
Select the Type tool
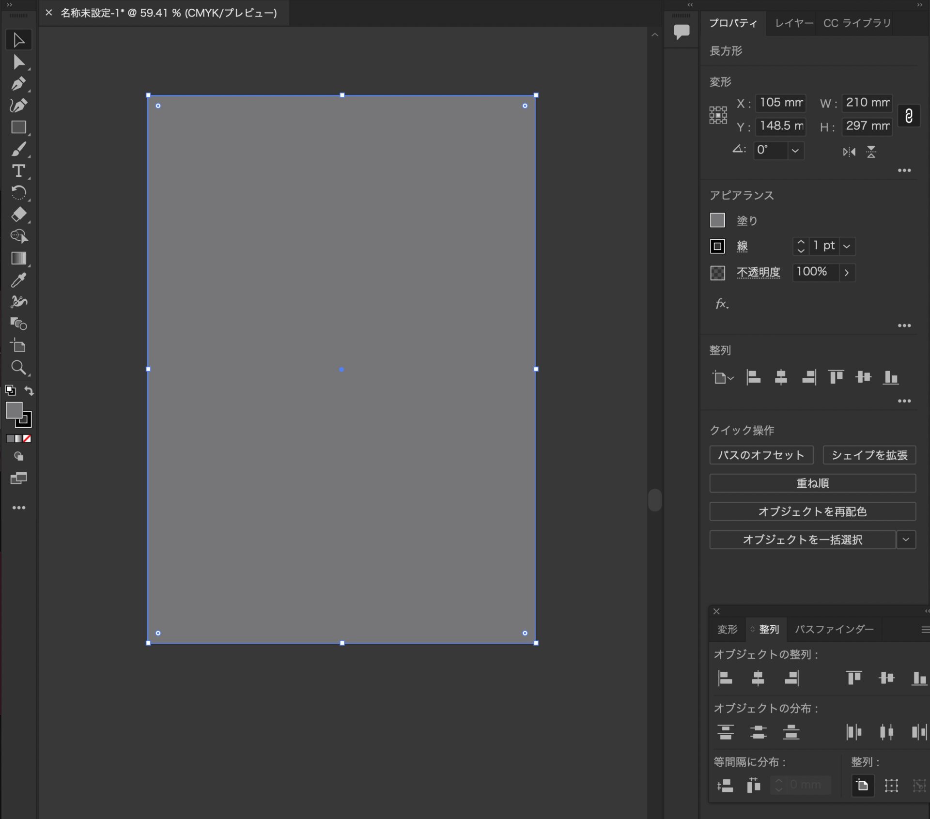coord(18,171)
